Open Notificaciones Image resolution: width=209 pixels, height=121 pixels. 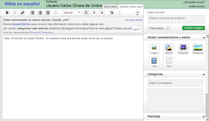pyautogui.click(x=197, y=7)
